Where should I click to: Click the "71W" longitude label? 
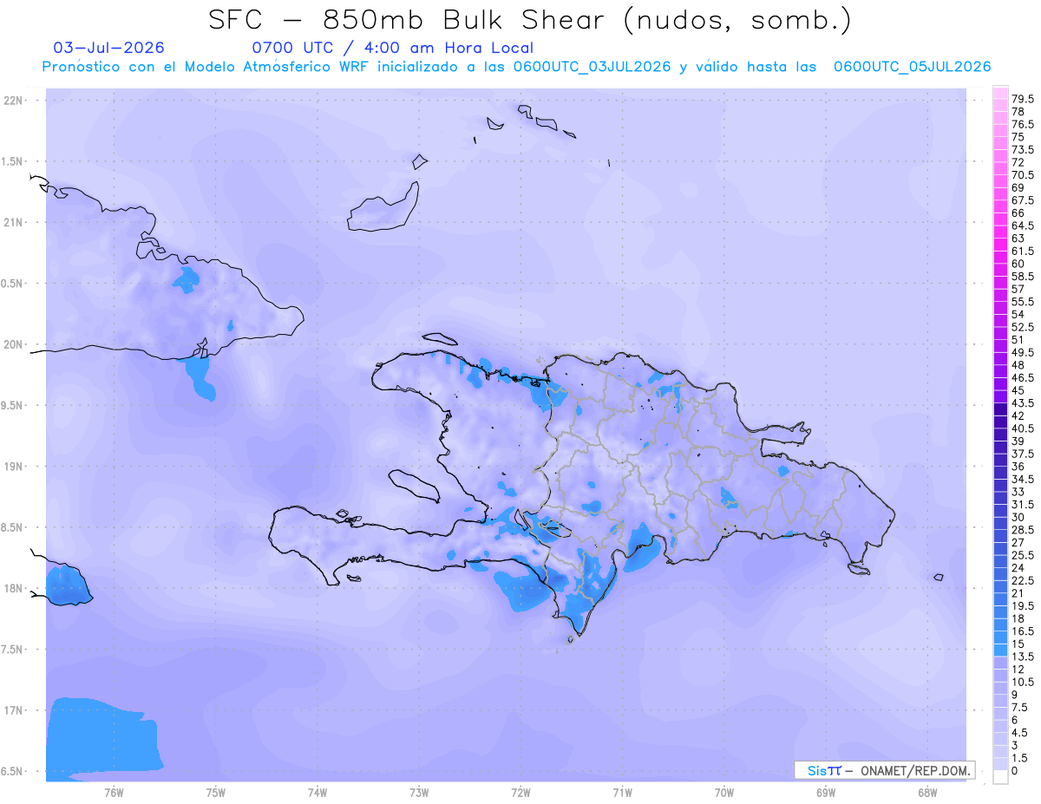(x=622, y=793)
